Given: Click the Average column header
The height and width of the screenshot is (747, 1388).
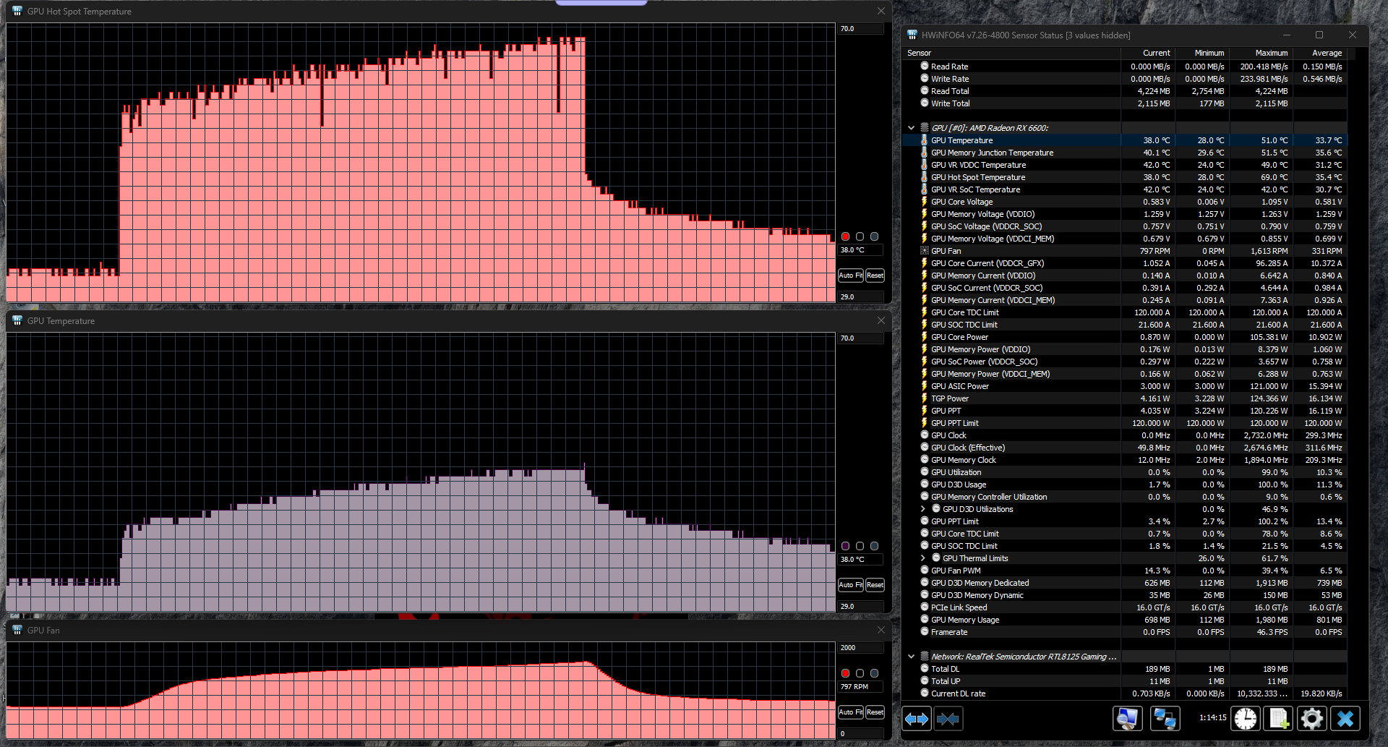Looking at the screenshot, I should click(x=1320, y=53).
